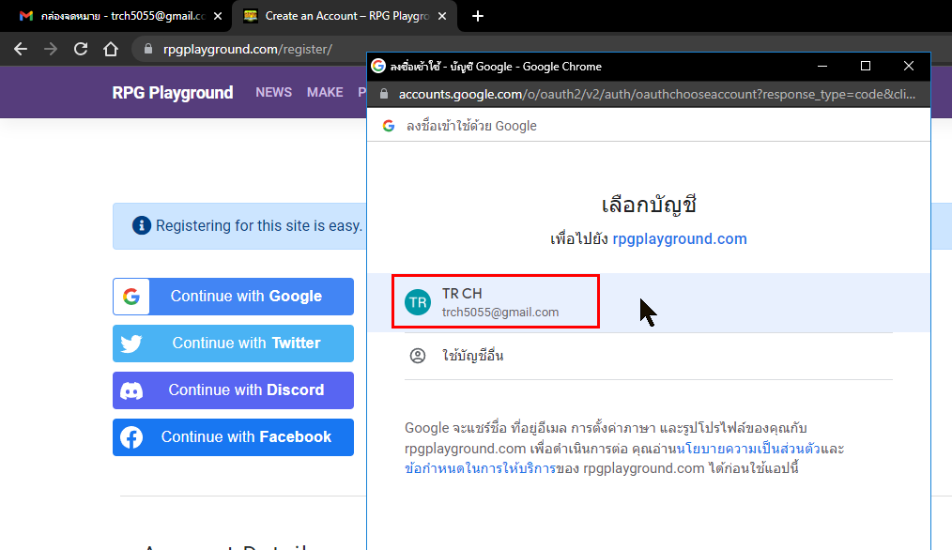Click the Facebook logo icon
The height and width of the screenshot is (550, 952).
(131, 437)
